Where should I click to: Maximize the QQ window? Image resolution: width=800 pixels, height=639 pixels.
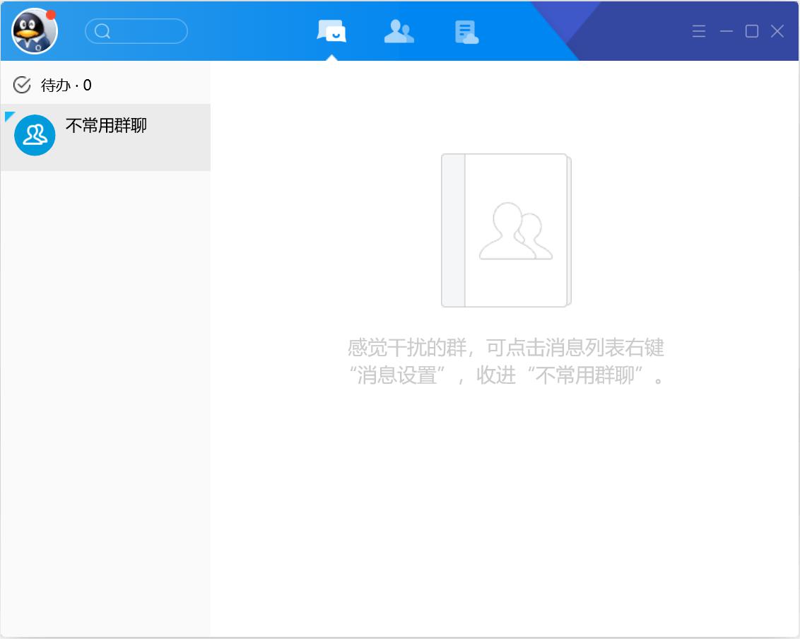(751, 31)
